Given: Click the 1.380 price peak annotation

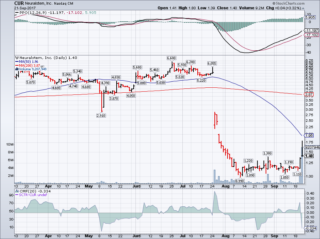Looking at the screenshot, I should (267, 153).
